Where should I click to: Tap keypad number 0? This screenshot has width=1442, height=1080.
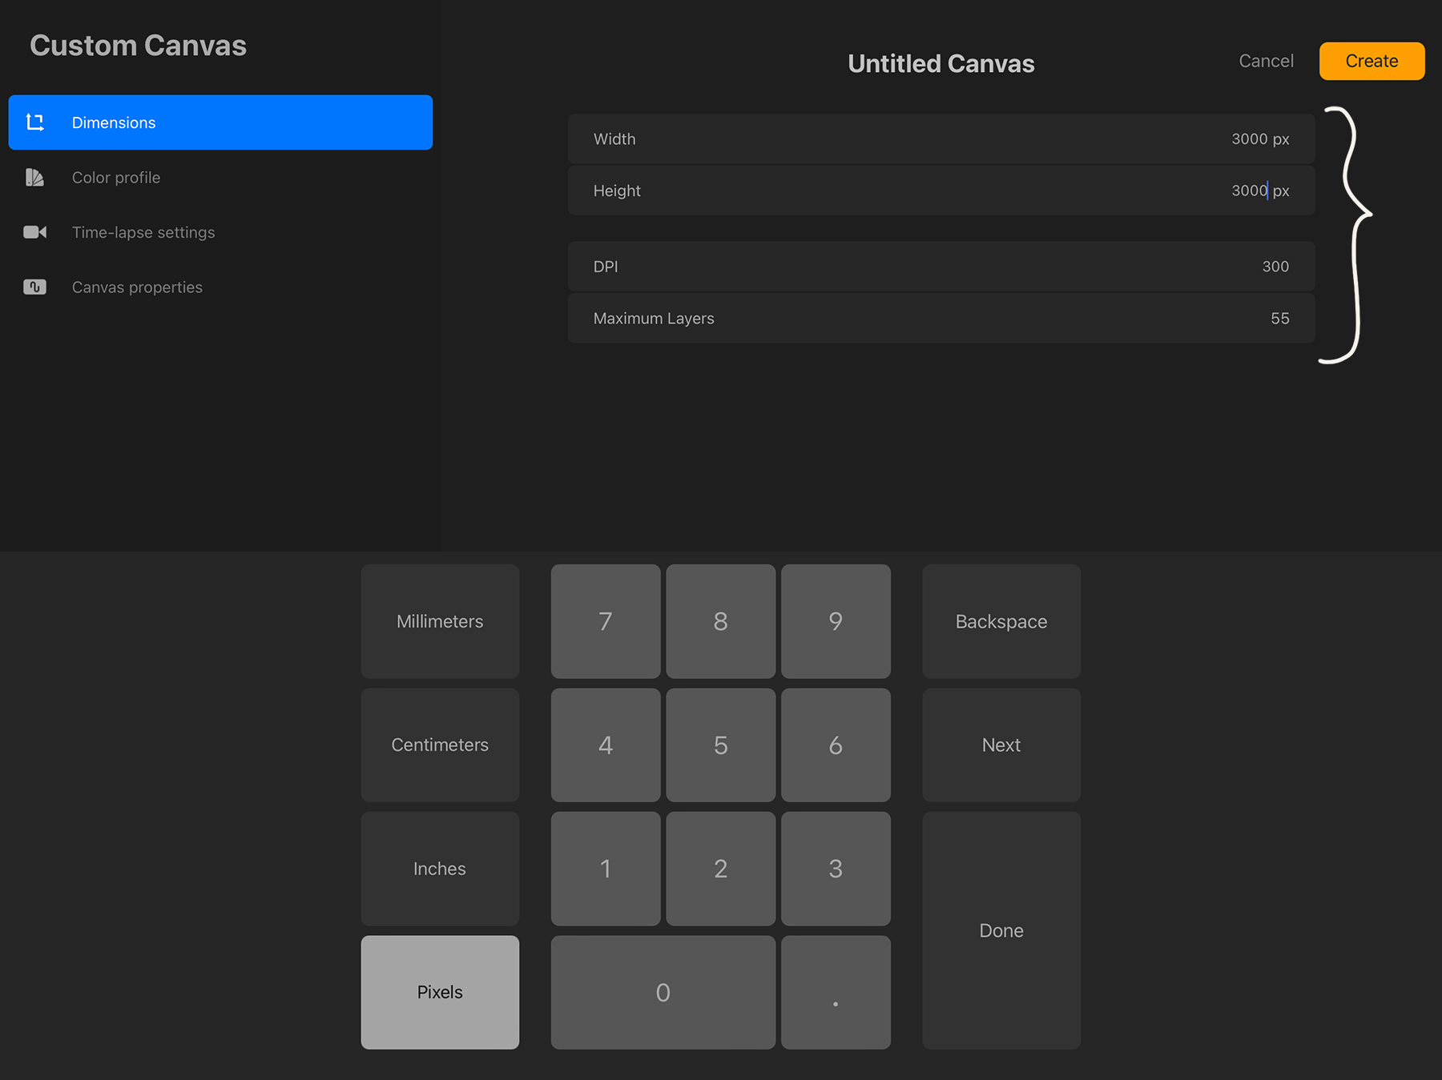[x=663, y=992]
